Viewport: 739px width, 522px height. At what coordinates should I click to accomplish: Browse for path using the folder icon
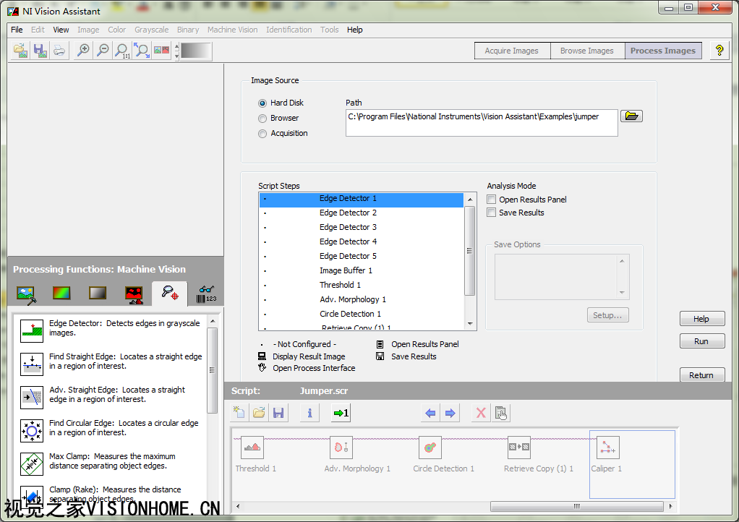click(x=631, y=116)
